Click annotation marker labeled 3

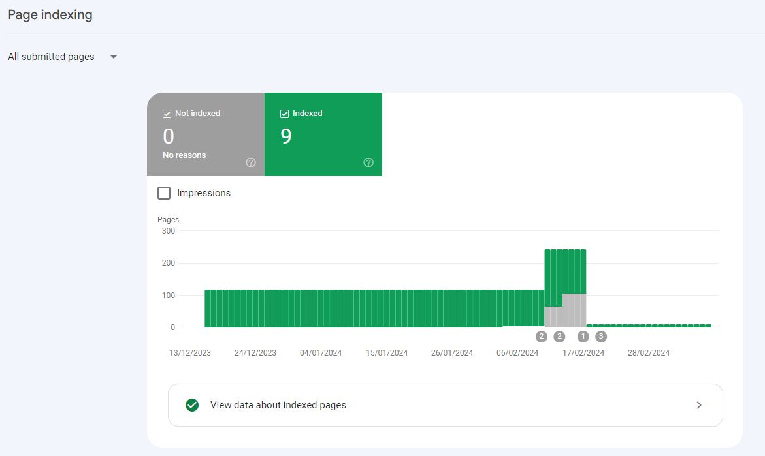click(x=601, y=336)
